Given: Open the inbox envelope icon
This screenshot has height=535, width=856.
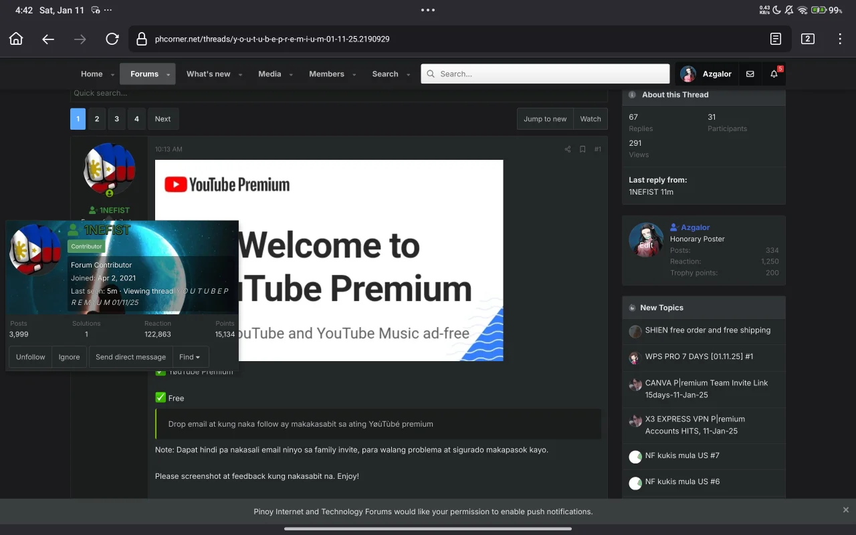Looking at the screenshot, I should [750, 74].
